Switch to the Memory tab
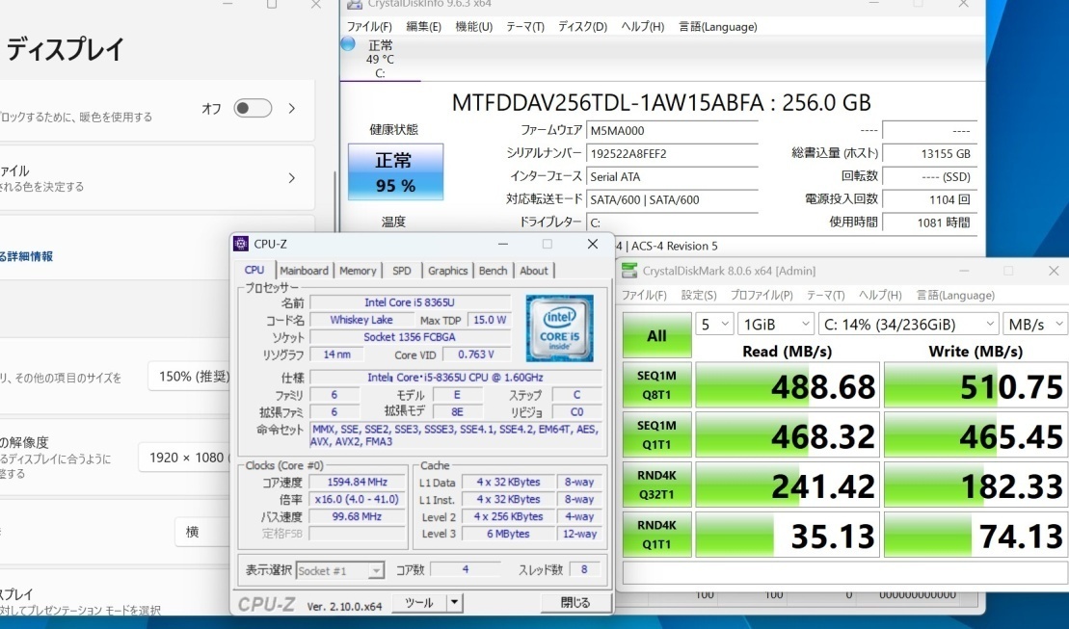This screenshot has height=629, width=1069. [x=358, y=271]
